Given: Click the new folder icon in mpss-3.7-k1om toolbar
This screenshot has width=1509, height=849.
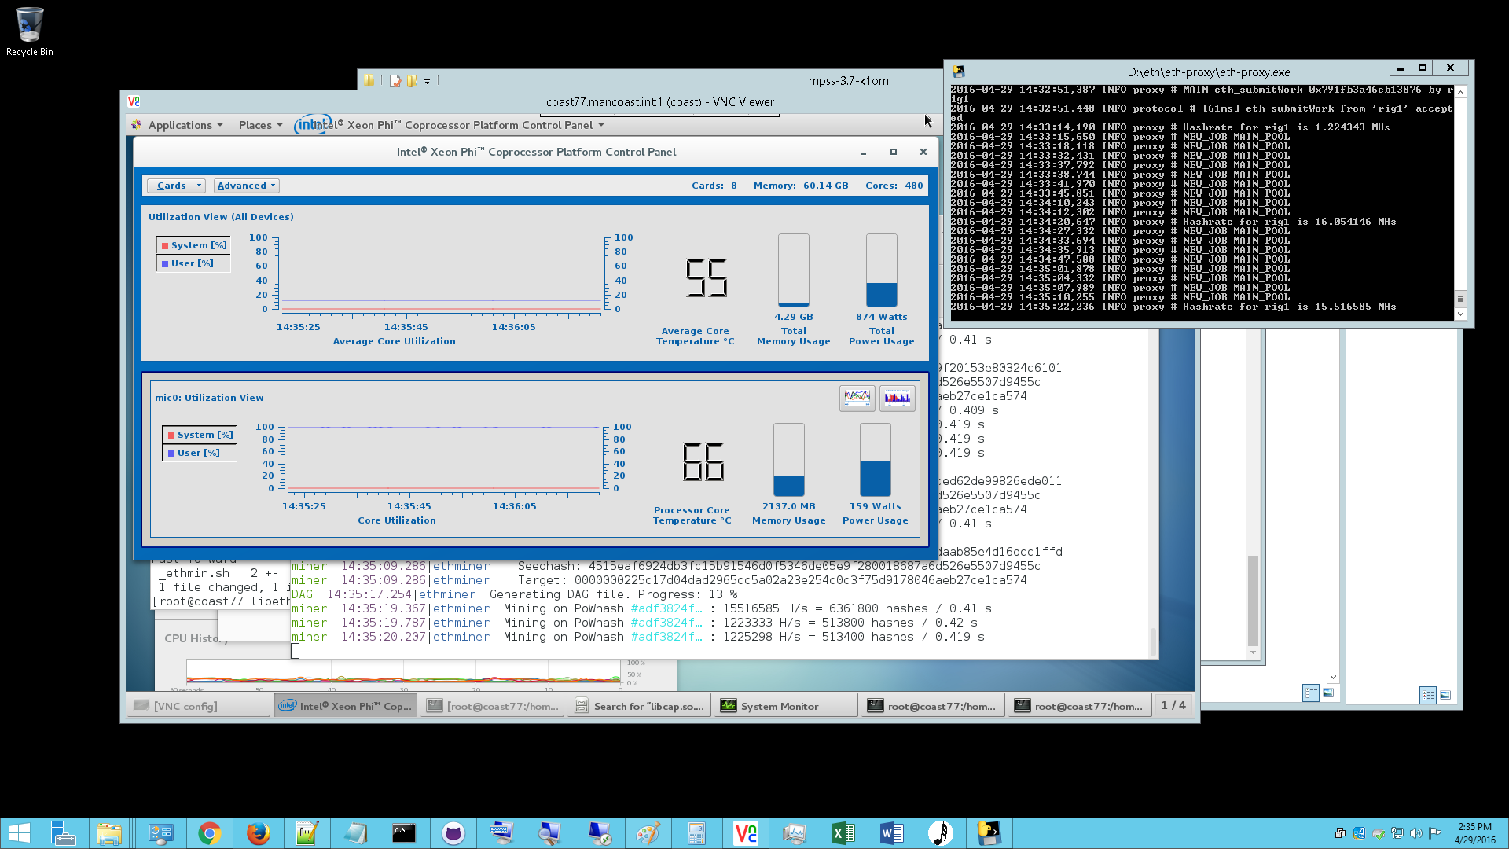Looking at the screenshot, I should pos(412,80).
